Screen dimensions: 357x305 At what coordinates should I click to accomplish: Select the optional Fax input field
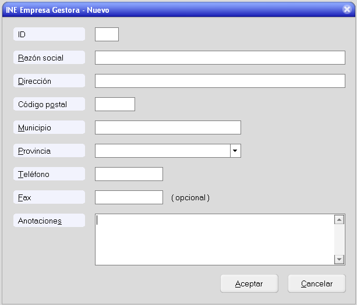pos(129,197)
